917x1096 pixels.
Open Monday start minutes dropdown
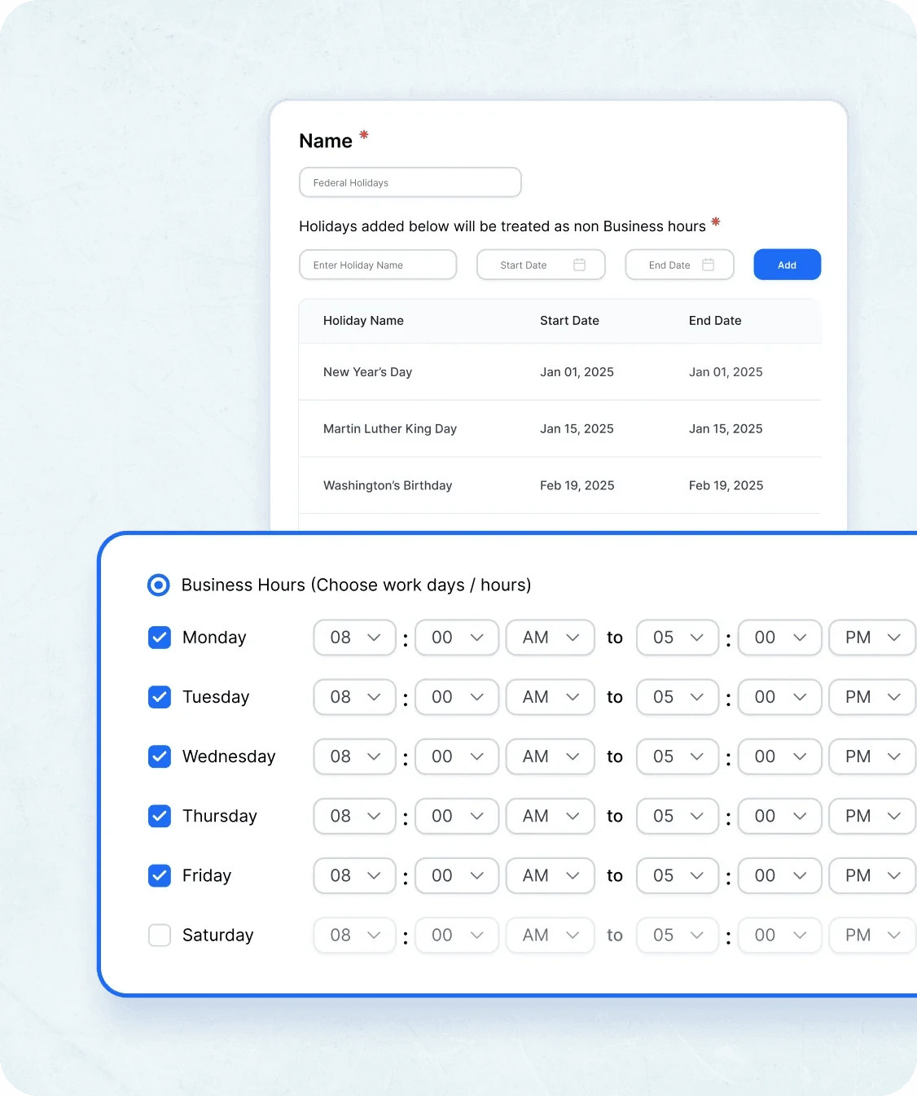pos(457,638)
